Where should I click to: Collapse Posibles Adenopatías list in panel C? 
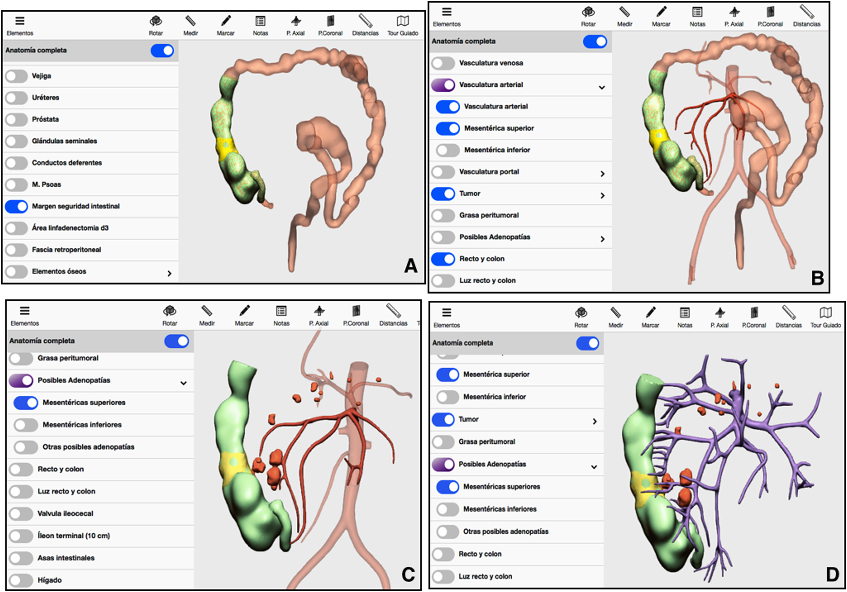pos(183,383)
